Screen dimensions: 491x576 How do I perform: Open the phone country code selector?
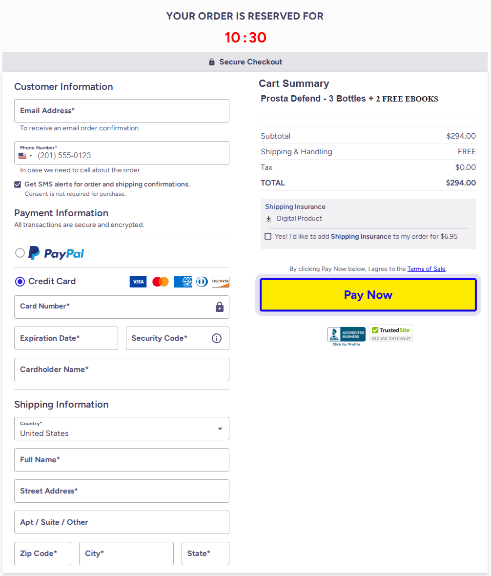pos(24,155)
